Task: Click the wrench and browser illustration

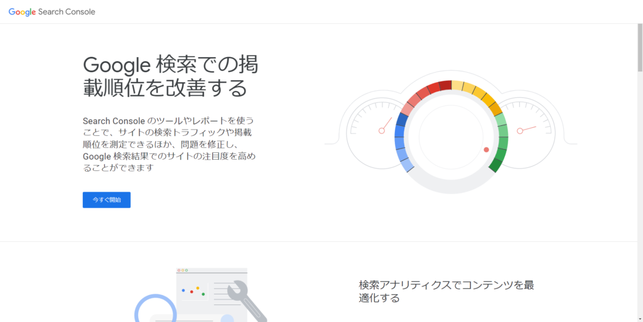Action: click(201, 294)
